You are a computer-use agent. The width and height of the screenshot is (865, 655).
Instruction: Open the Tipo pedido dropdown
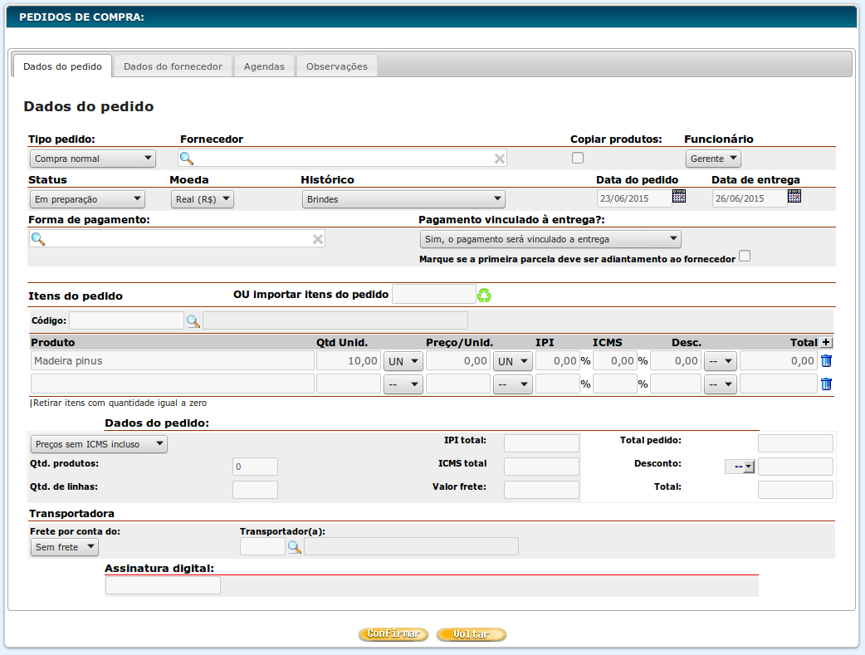pos(92,159)
